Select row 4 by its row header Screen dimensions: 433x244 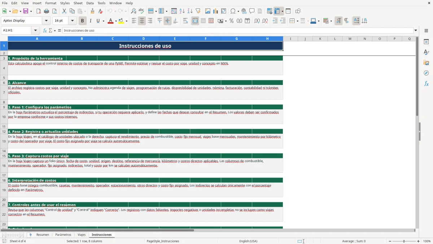(4, 68)
